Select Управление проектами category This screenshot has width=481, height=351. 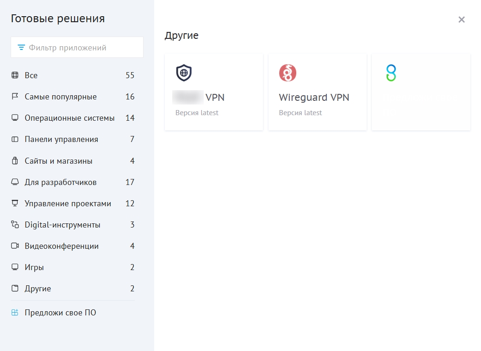pos(68,203)
